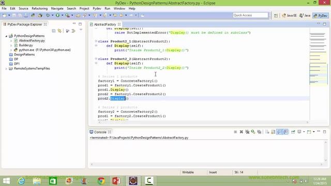Click the Last Edit Location arrow icon
Viewport: 331px width, 186px height.
pyautogui.click(x=115, y=16)
